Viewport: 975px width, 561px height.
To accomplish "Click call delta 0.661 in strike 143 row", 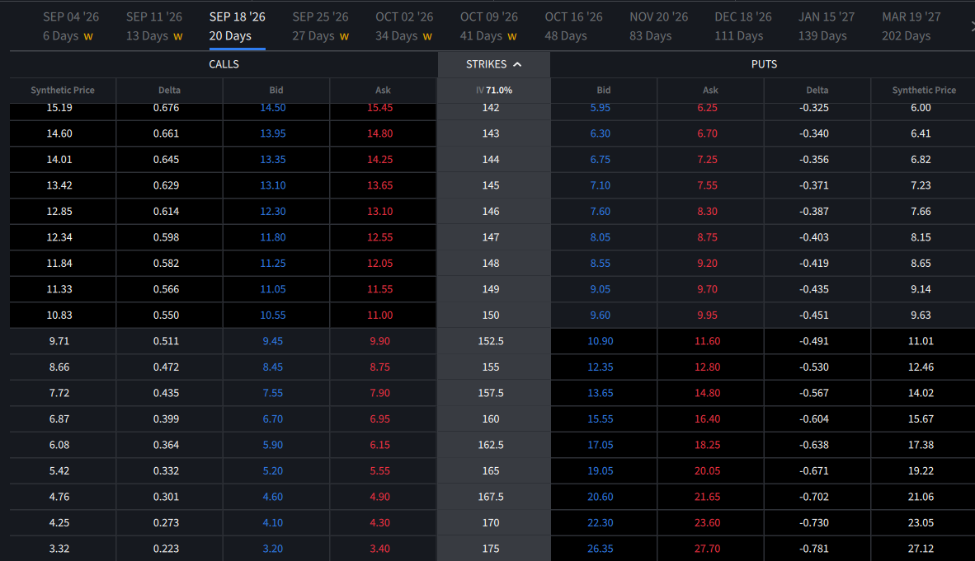I will [166, 133].
